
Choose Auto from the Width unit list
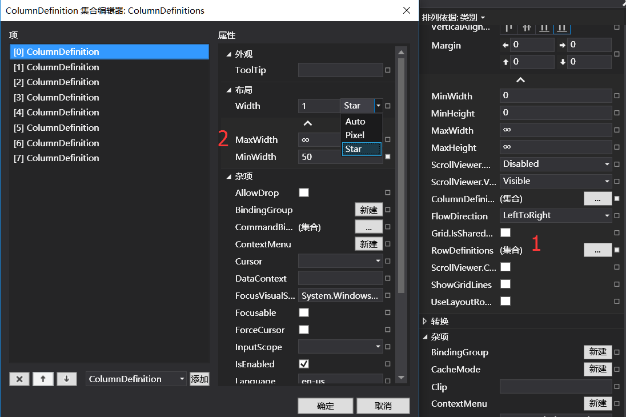(355, 121)
